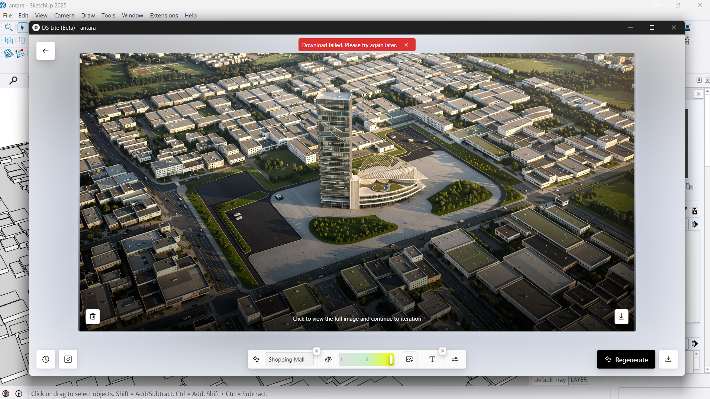Clear the text prompt with its X
The image size is (710, 399).
(x=442, y=351)
